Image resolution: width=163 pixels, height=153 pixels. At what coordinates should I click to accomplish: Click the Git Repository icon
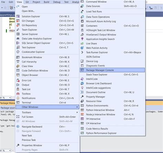18,25
